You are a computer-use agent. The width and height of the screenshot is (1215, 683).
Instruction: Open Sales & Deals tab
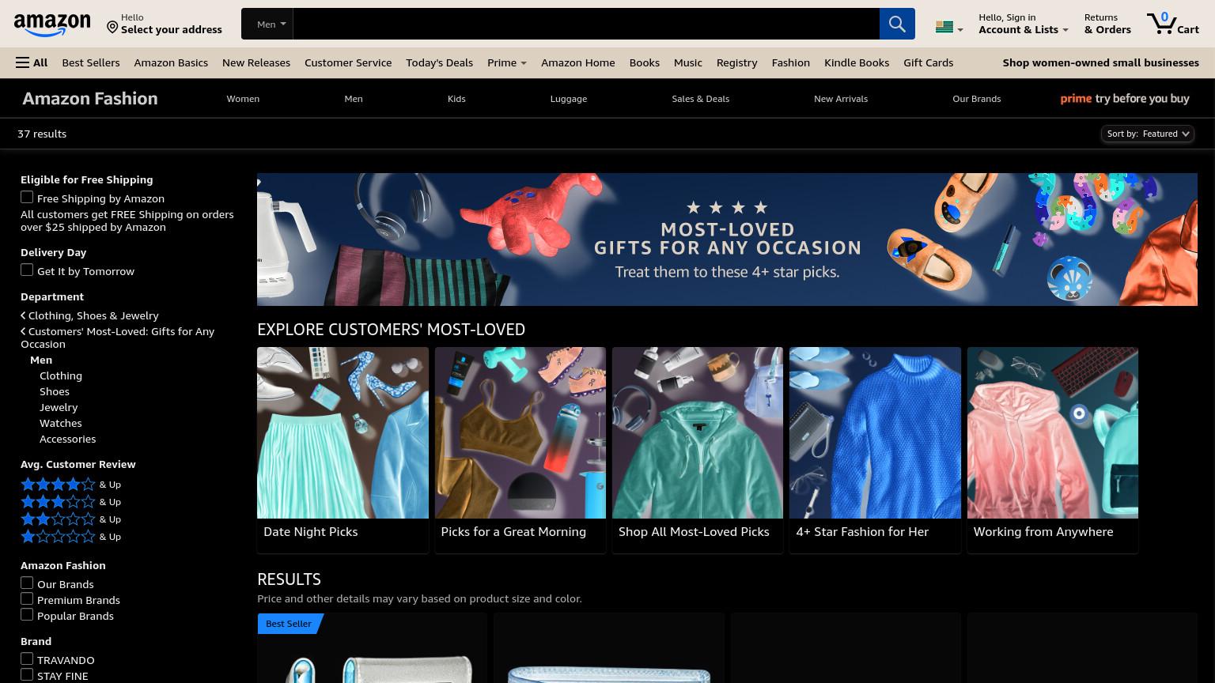coord(701,99)
